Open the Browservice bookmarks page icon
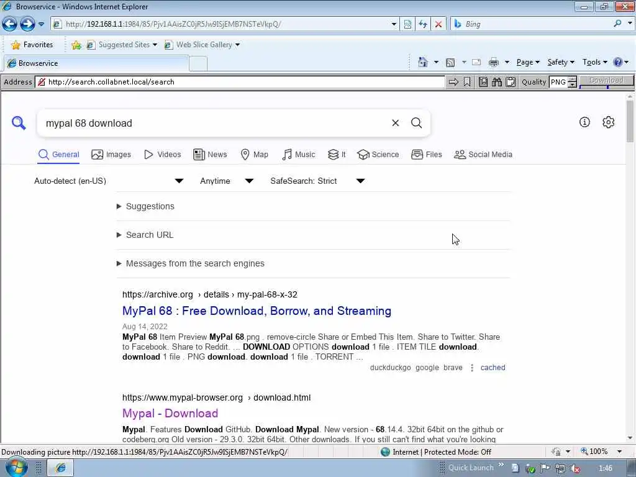Image resolution: width=636 pixels, height=477 pixels. [x=483, y=82]
